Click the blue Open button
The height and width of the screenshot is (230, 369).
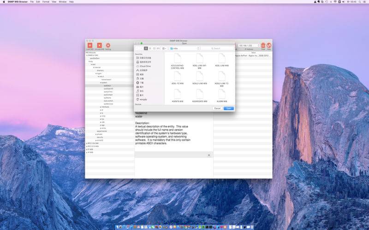coord(228,109)
